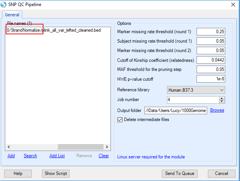Open the Search link for files
Viewport: 240px width, 181px height.
coord(30,156)
